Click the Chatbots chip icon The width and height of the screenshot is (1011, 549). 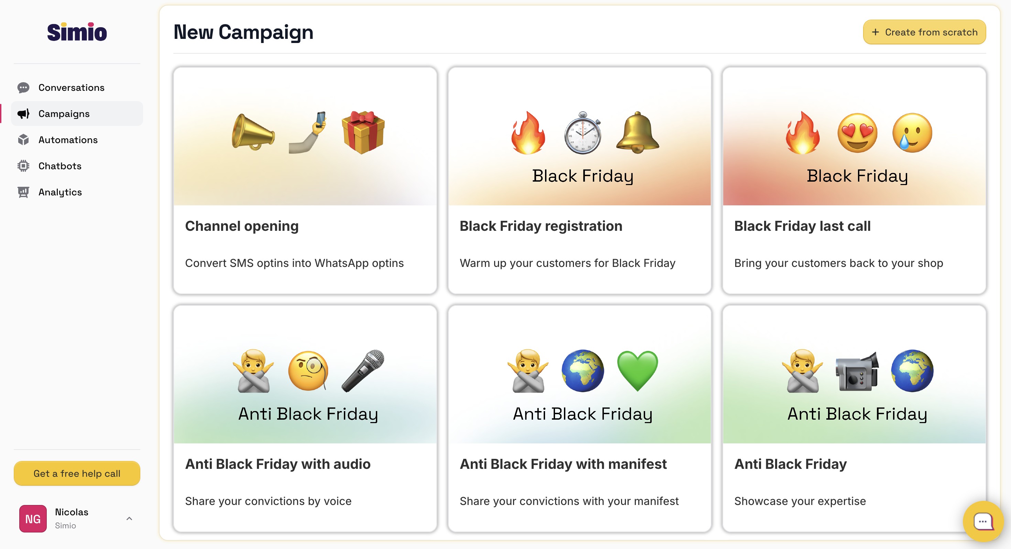23,166
